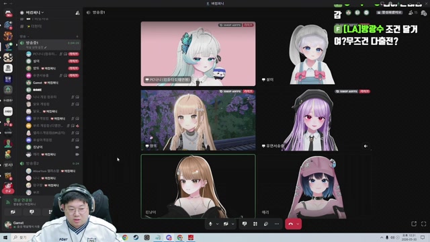Open direct messages home icon with badge

[8, 13]
